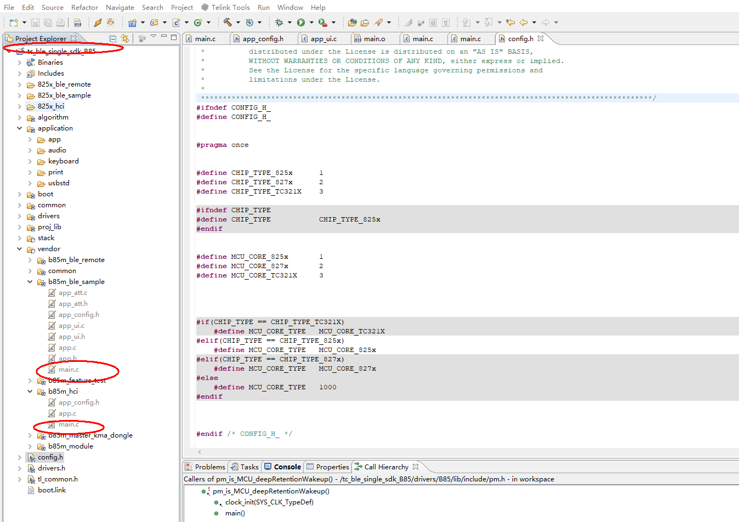Open the Navigate menu
Viewport: 739px width, 522px height.
click(120, 7)
